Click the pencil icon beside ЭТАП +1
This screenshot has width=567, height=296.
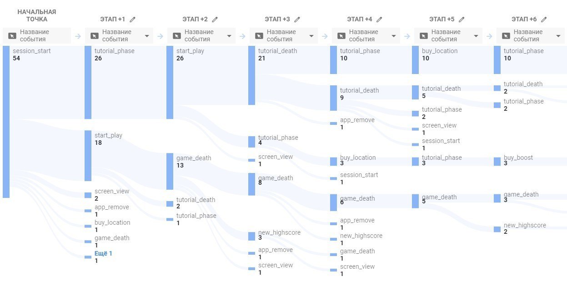click(133, 20)
